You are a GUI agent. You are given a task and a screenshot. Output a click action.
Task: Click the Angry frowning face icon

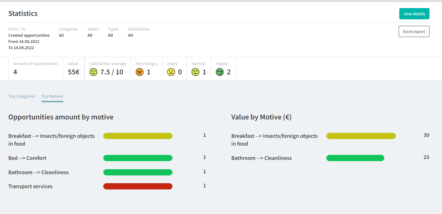click(171, 72)
